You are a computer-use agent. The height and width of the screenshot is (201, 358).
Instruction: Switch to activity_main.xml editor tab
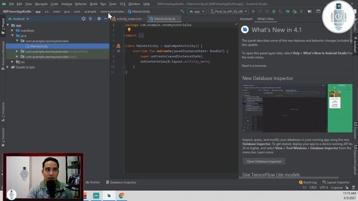click(x=129, y=19)
